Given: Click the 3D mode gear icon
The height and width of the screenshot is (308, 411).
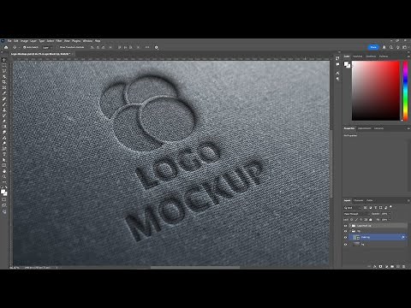Looking at the screenshot, I should (x=157, y=47).
